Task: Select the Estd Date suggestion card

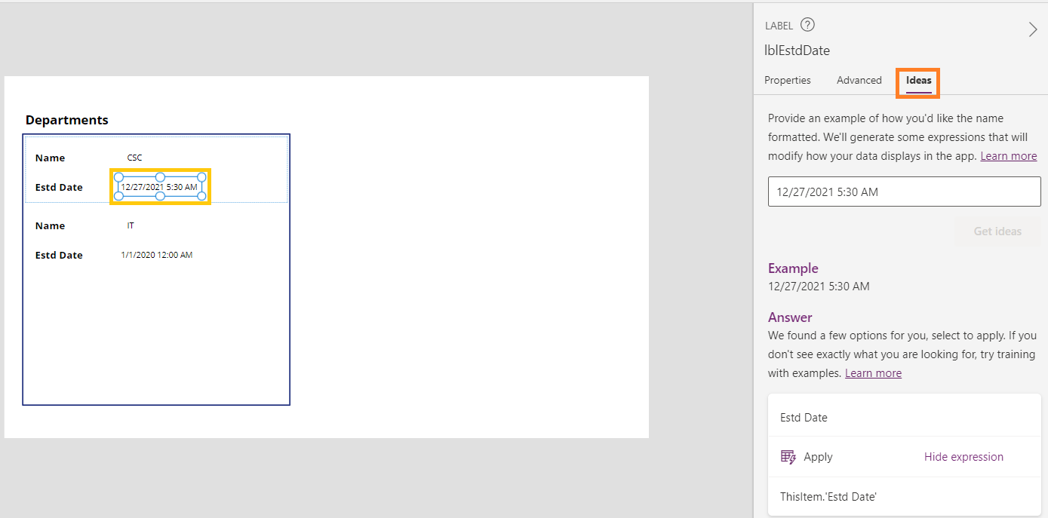Action: pos(804,417)
